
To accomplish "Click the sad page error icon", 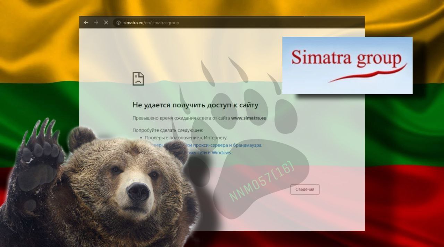I will [x=138, y=79].
